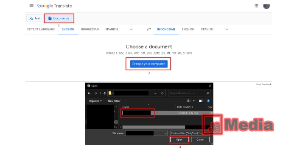Click the search magnifier icon

(207, 93)
